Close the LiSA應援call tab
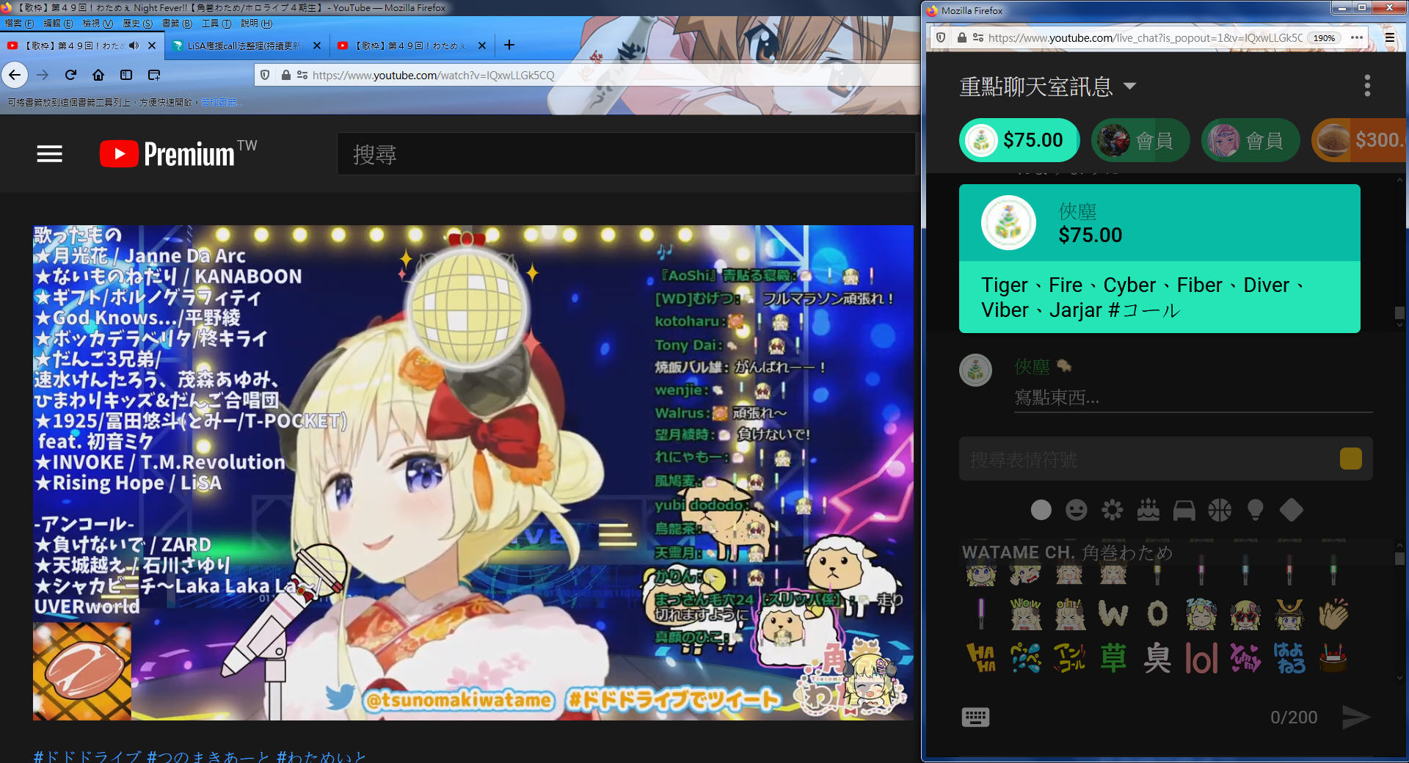 [317, 45]
